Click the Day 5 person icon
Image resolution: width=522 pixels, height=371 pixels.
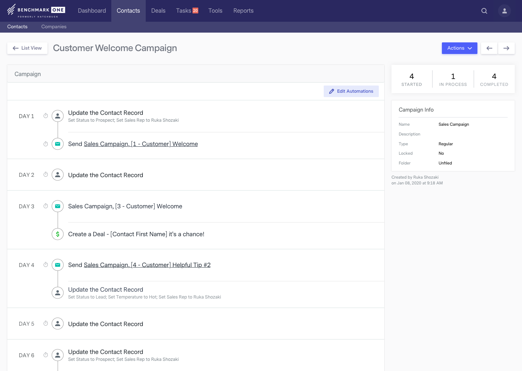tap(58, 324)
